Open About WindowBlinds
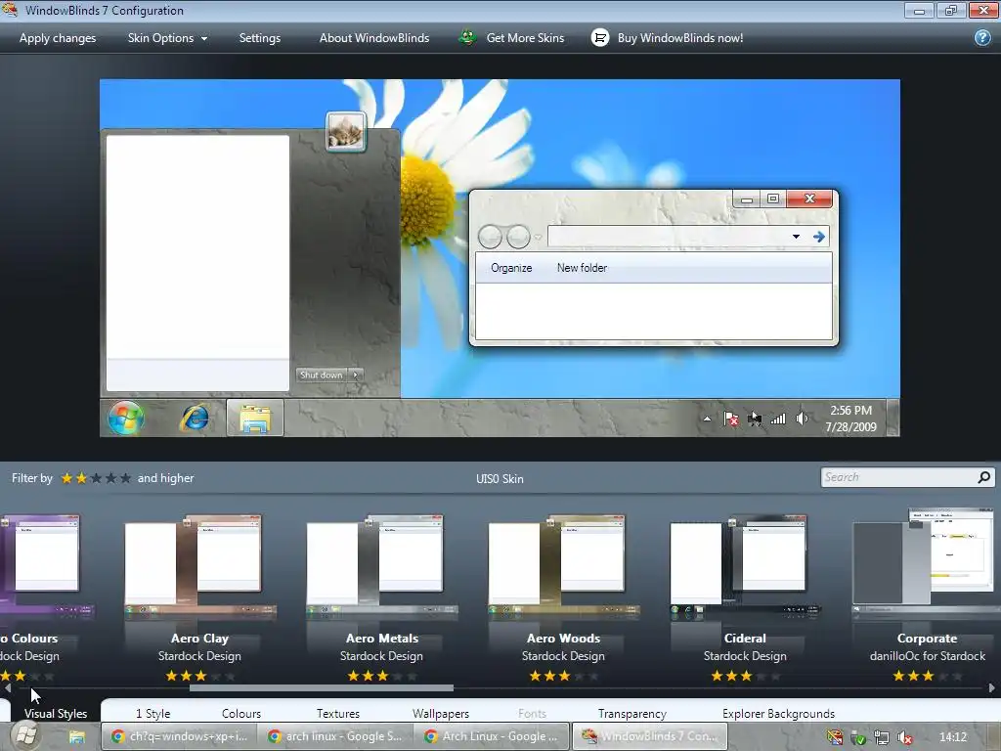Image resolution: width=1001 pixels, height=751 pixels. pos(374,38)
